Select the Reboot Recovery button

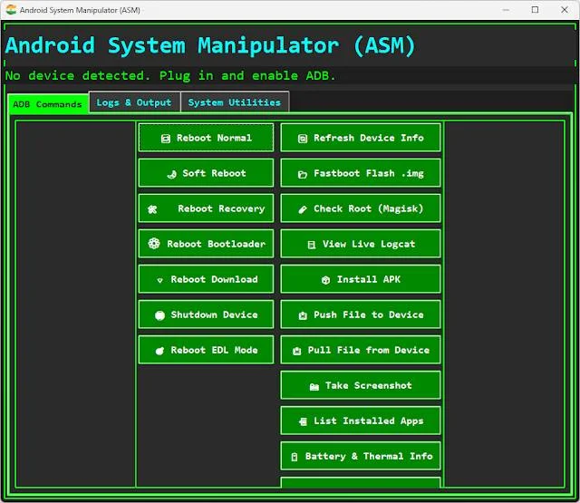[x=206, y=208]
